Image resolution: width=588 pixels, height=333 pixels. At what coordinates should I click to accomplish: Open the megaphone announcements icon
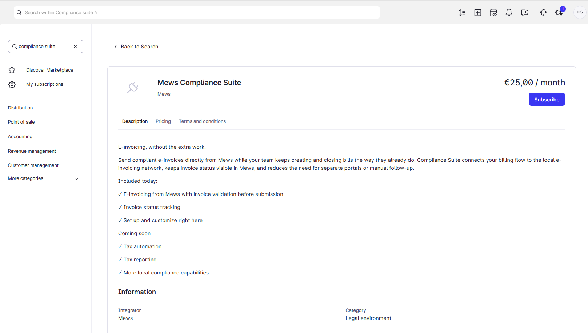[x=559, y=13]
